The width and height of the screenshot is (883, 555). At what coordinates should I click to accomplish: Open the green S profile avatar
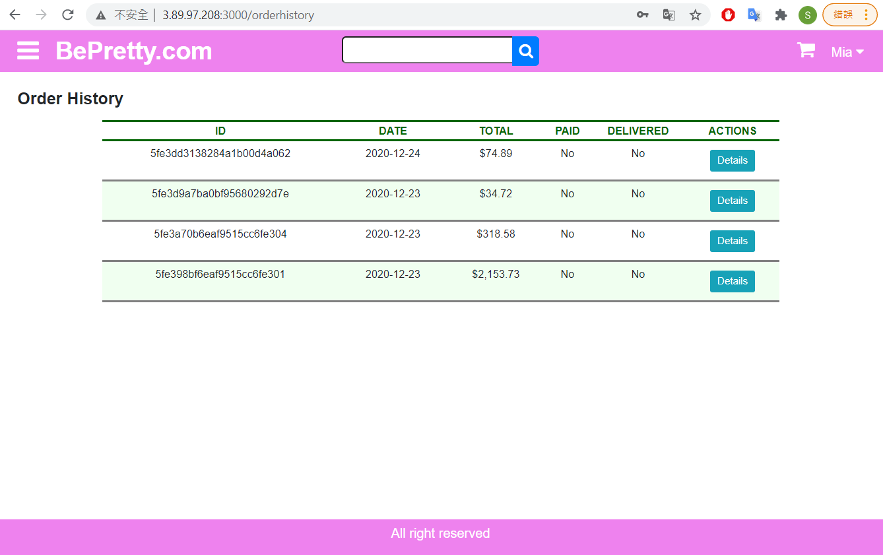point(807,15)
